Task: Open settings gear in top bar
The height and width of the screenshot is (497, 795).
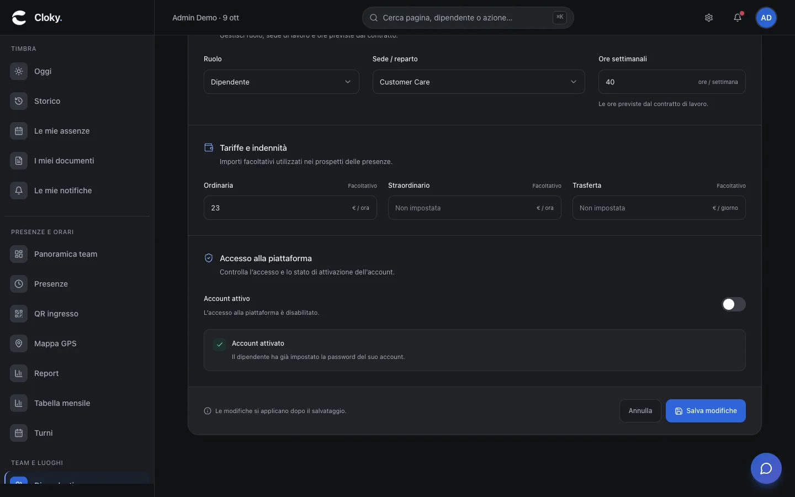Action: click(x=709, y=18)
